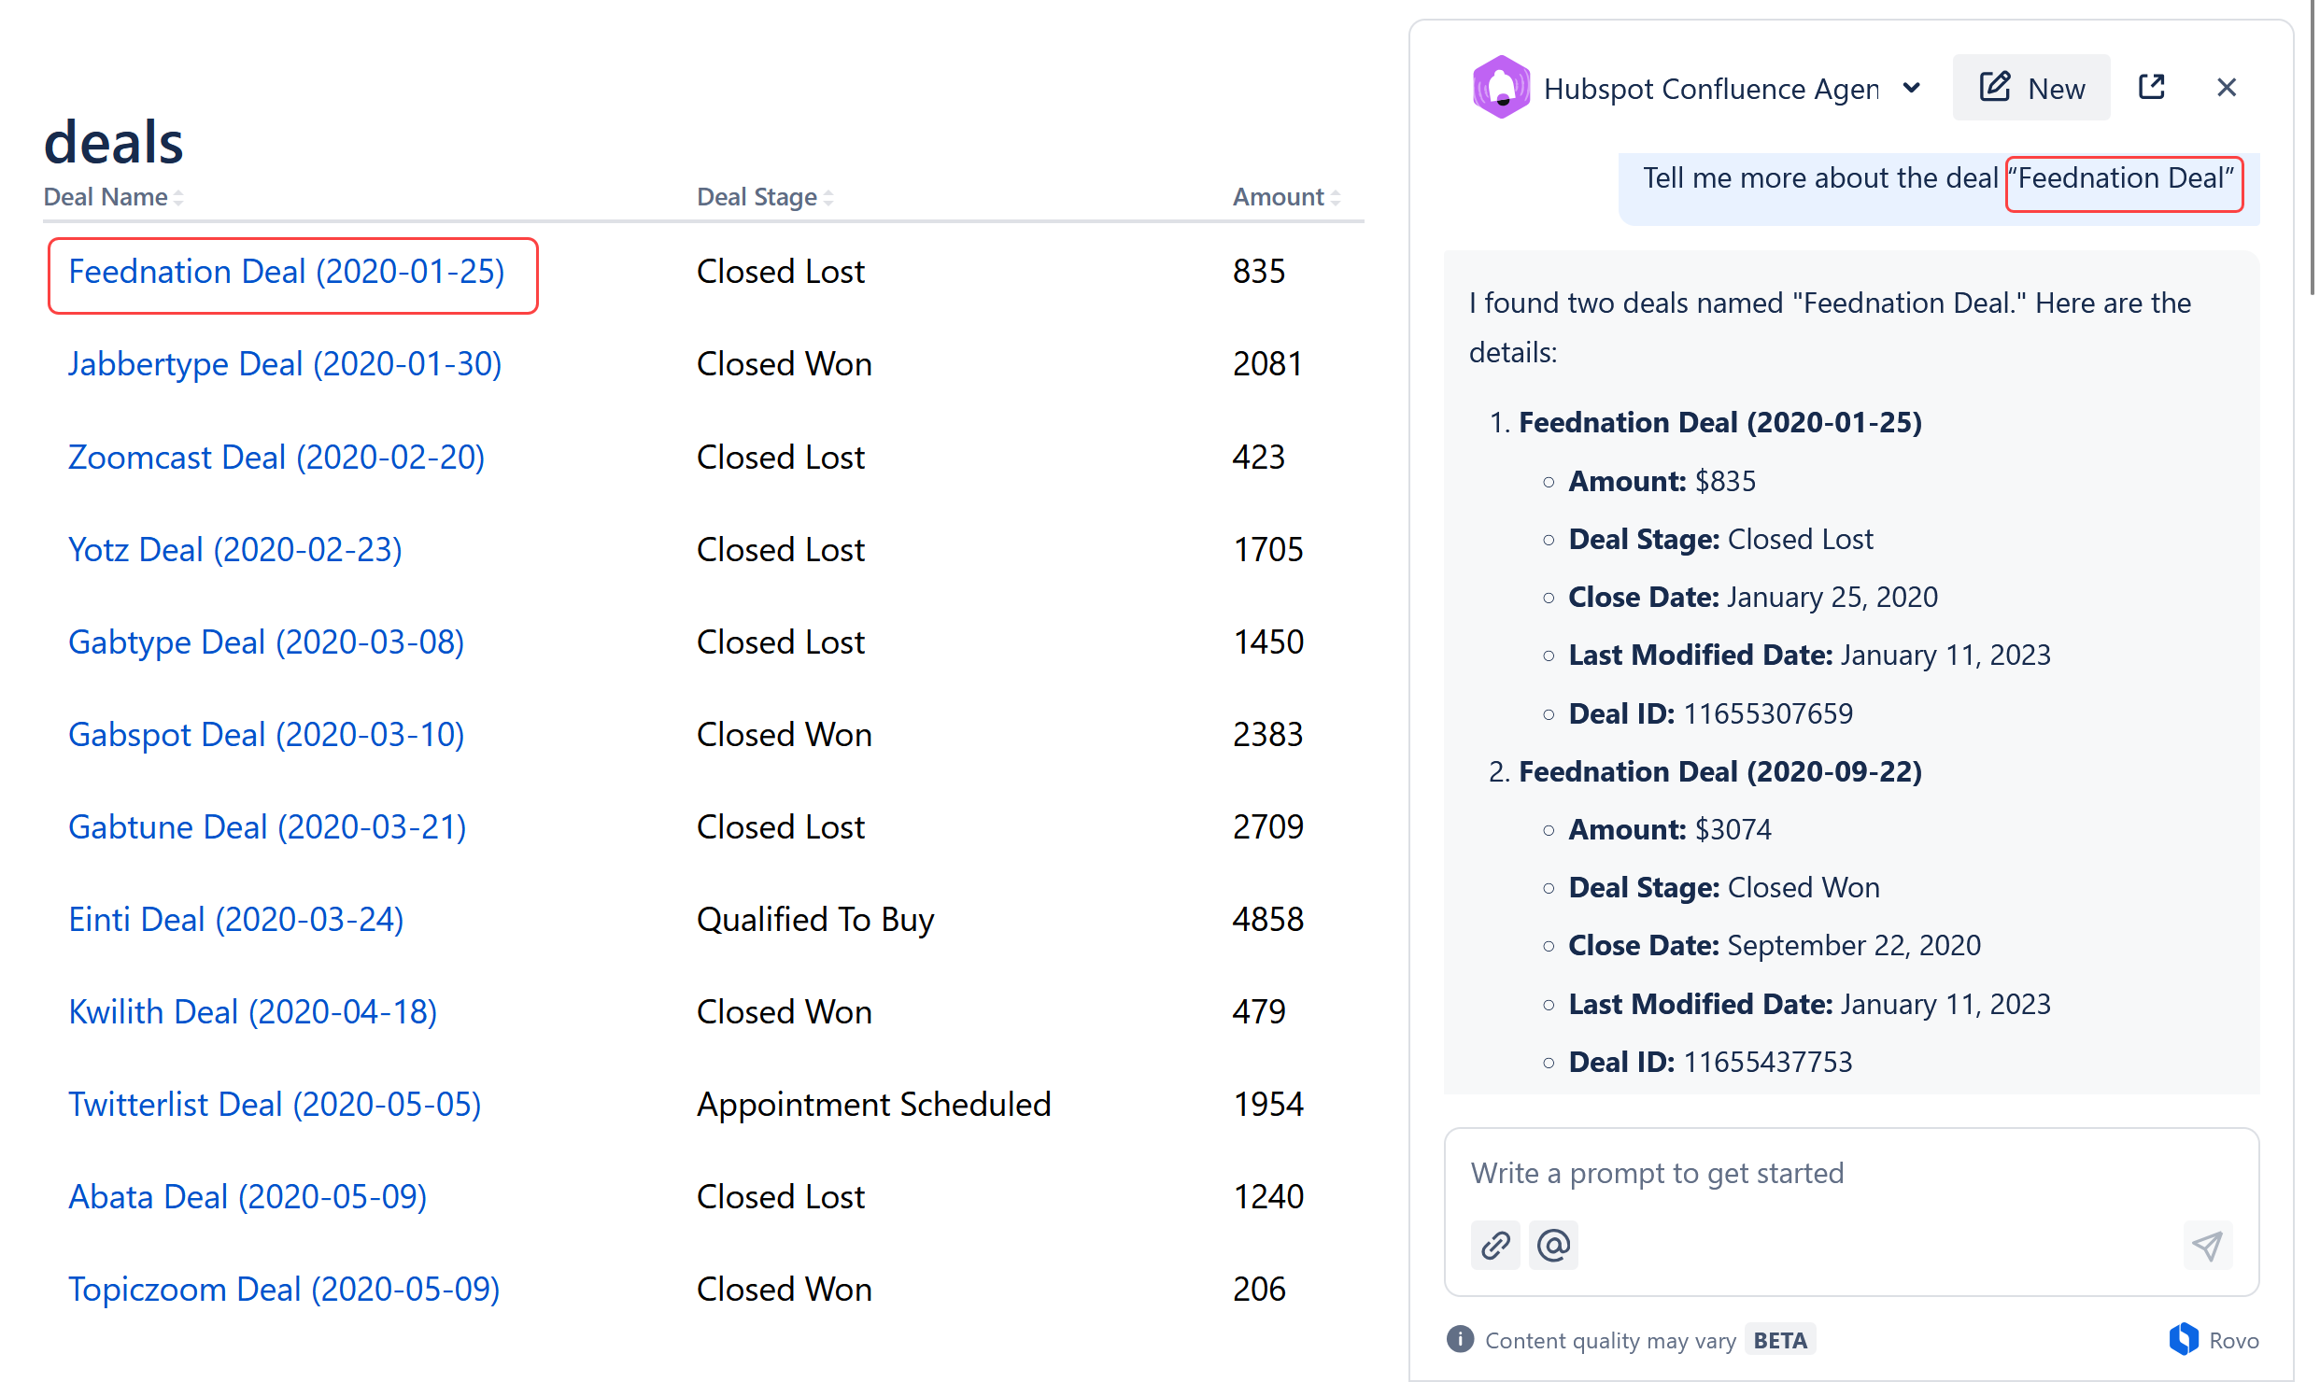Viewport: 2320px width, 1382px height.
Task: Click the Rovo logo icon
Action: click(x=2184, y=1339)
